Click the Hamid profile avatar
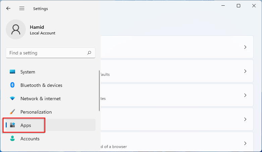Screen dimensions: 262x152 click(x=16, y=29)
